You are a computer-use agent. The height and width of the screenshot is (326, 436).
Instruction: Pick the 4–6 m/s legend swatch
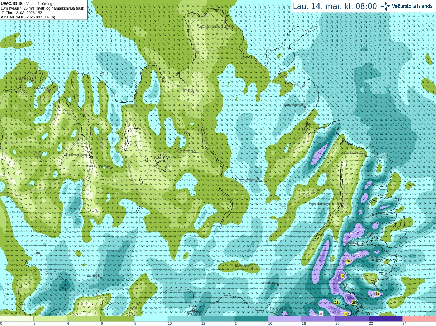[x=84, y=319]
